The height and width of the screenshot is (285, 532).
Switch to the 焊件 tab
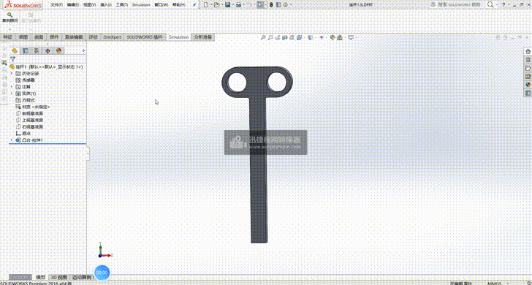pos(54,37)
